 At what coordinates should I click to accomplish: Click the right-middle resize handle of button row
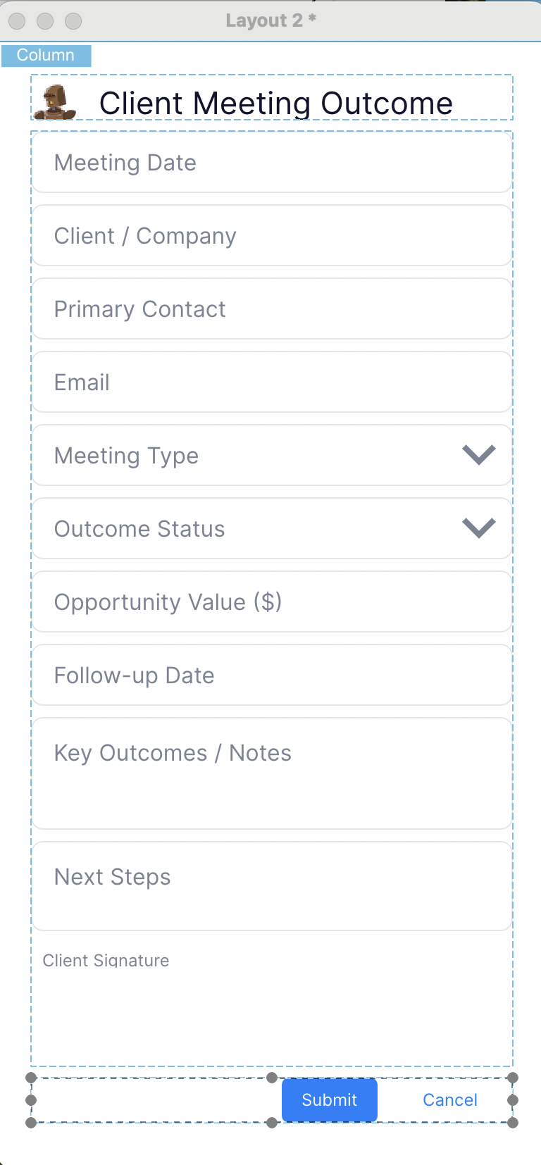tap(513, 1100)
